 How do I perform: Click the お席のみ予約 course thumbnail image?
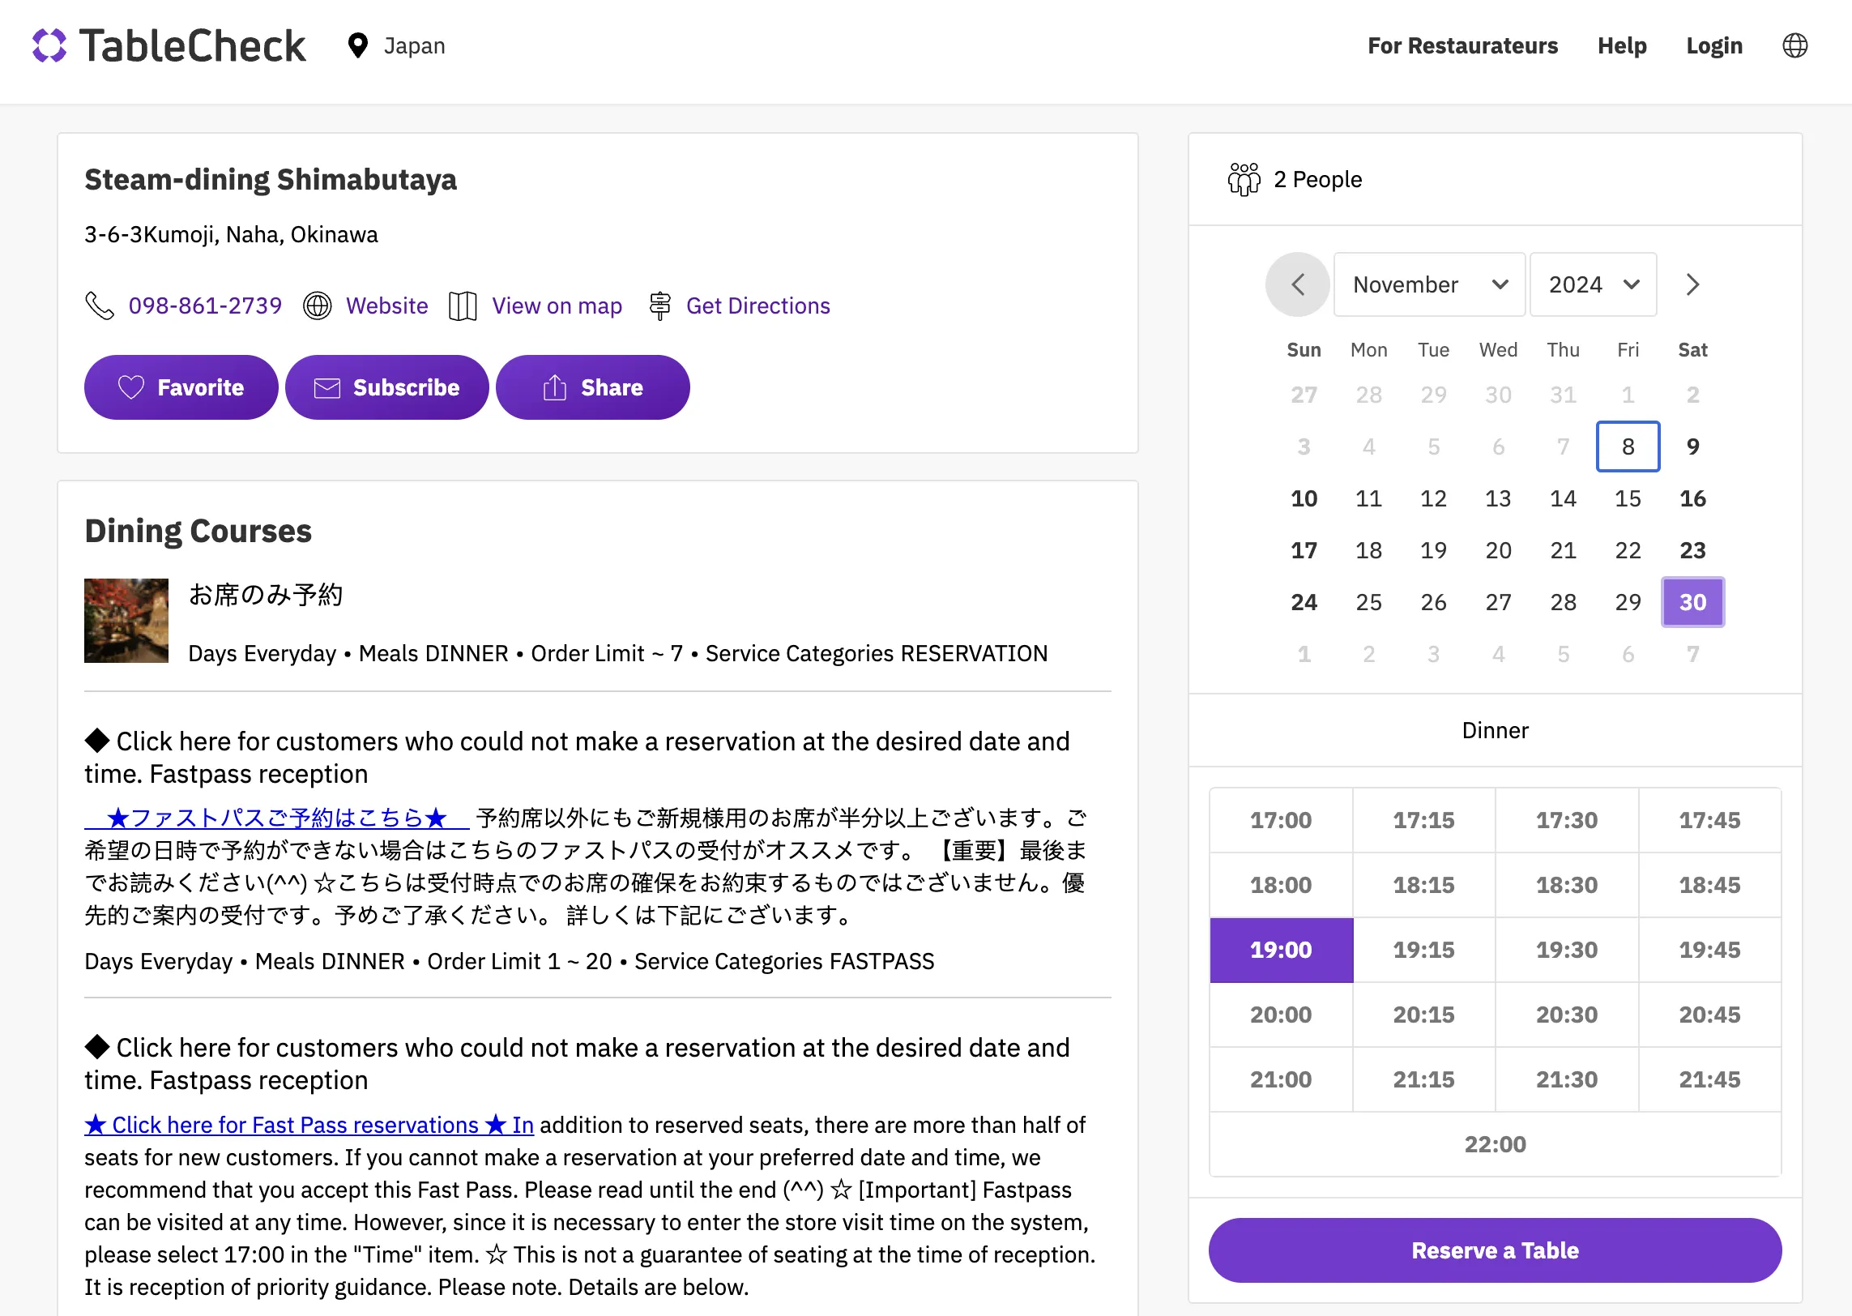[126, 621]
